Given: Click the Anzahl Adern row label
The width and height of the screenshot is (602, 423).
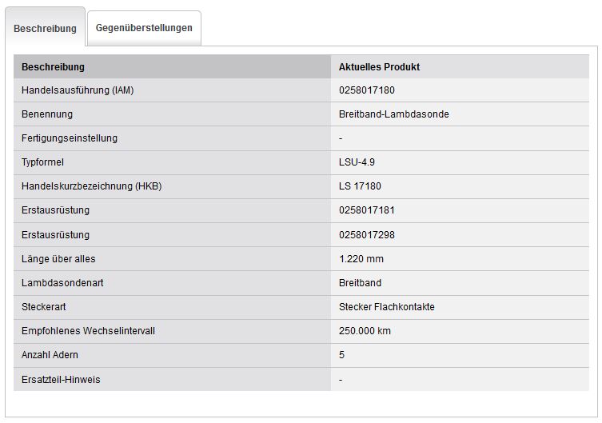Looking at the screenshot, I should click(50, 355).
